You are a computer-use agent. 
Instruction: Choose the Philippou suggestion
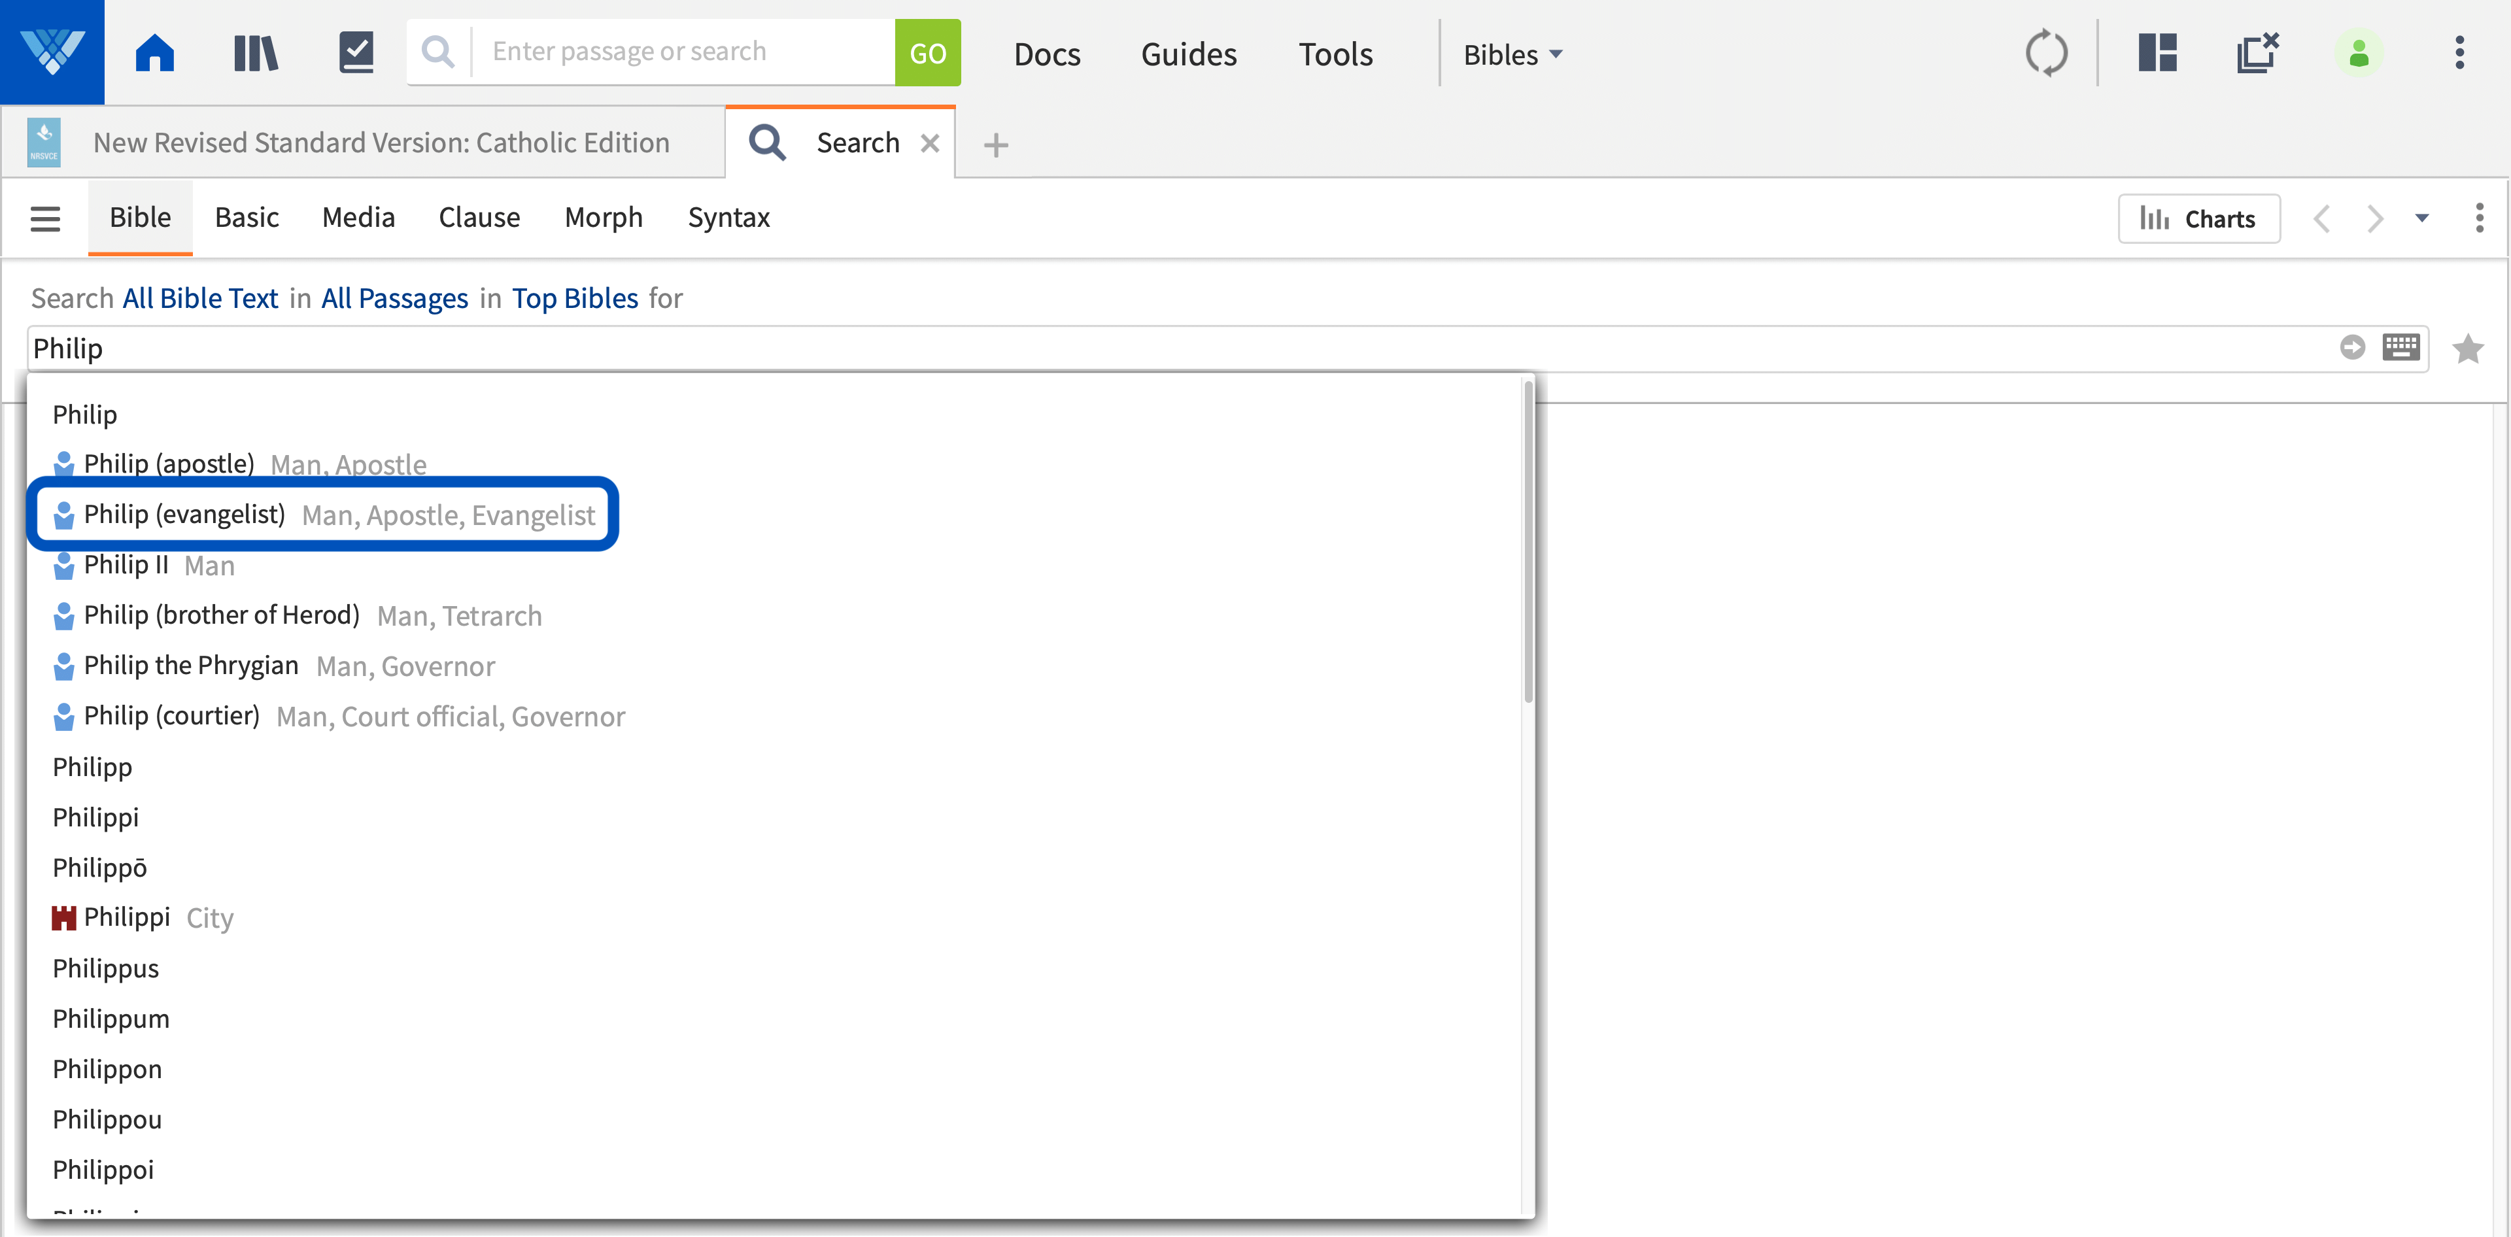(x=107, y=1119)
